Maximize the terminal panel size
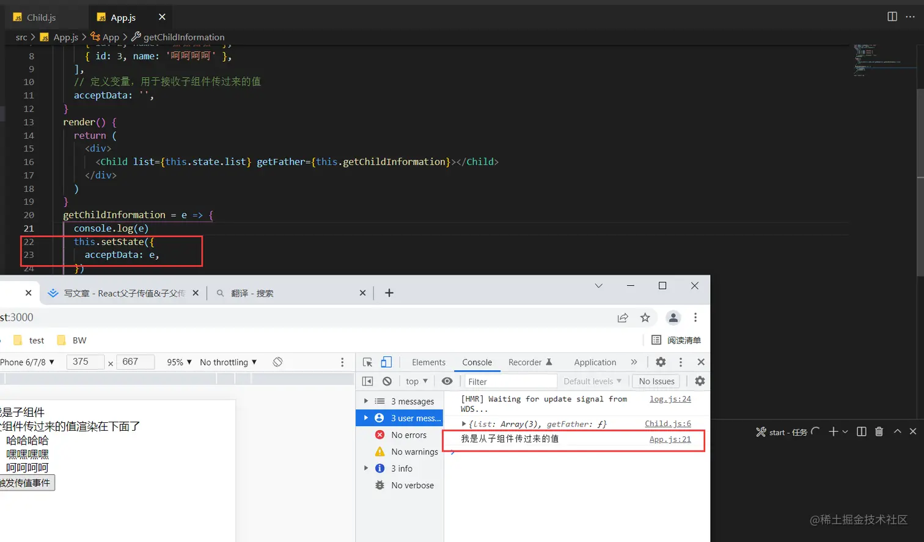The width and height of the screenshot is (924, 542). pyautogui.click(x=897, y=431)
